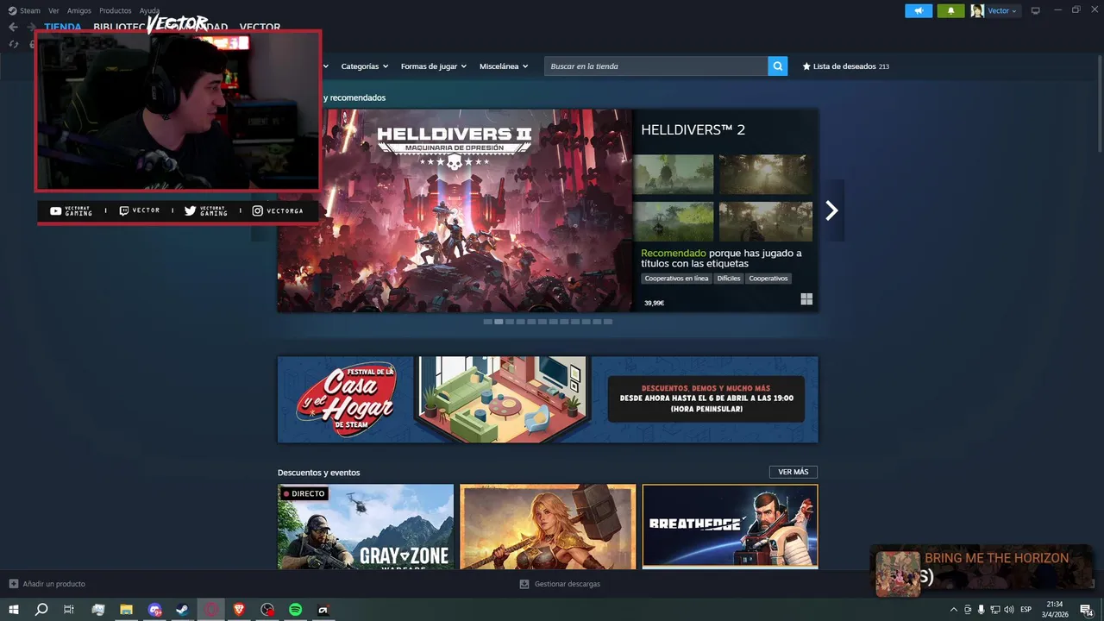Click the Cooperativos en línea tag

coord(676,279)
